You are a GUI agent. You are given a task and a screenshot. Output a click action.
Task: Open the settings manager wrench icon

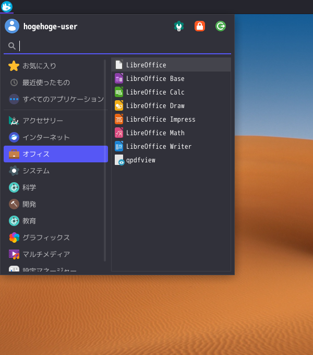click(x=178, y=26)
